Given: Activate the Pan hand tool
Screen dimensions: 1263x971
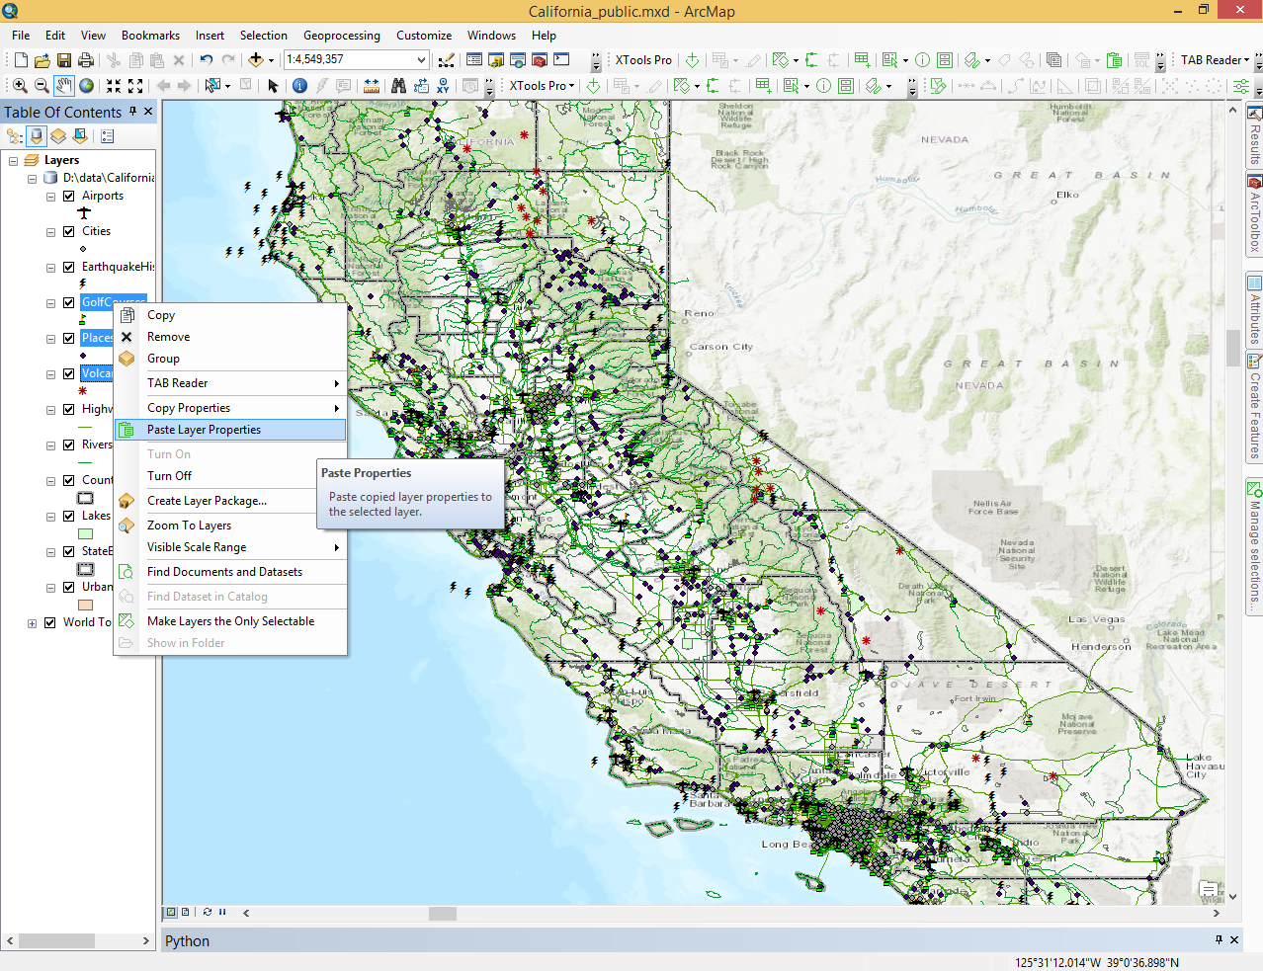Looking at the screenshot, I should point(64,86).
